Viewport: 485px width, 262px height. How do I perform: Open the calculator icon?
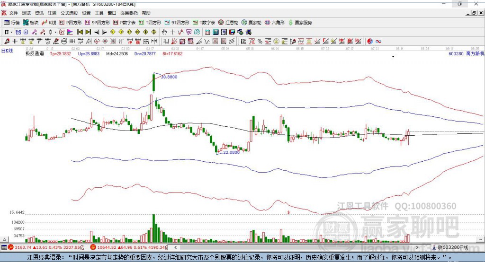pyautogui.click(x=216, y=32)
